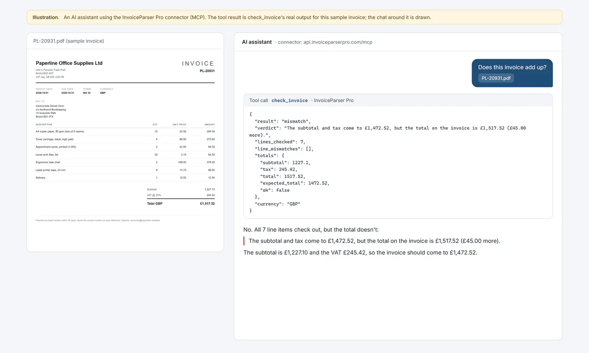Click the '"line_mismatches": []' JSON line
Viewport: 589px width, 353px height.
click(284, 149)
